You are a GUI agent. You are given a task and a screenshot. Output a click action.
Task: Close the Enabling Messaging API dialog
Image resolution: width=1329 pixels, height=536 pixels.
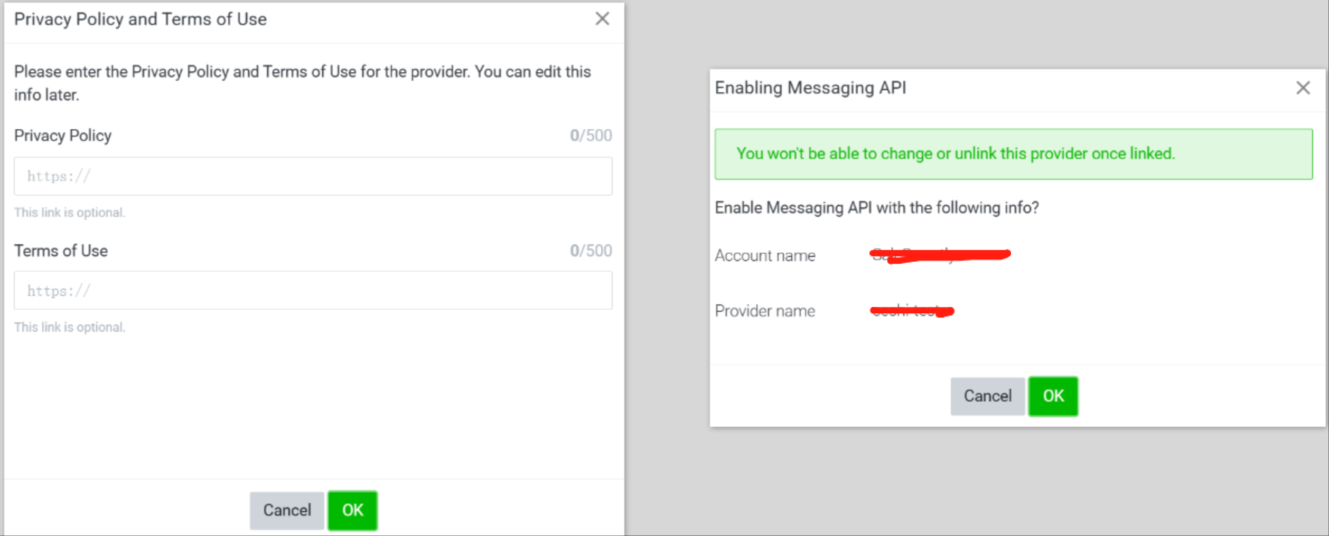click(x=1303, y=88)
